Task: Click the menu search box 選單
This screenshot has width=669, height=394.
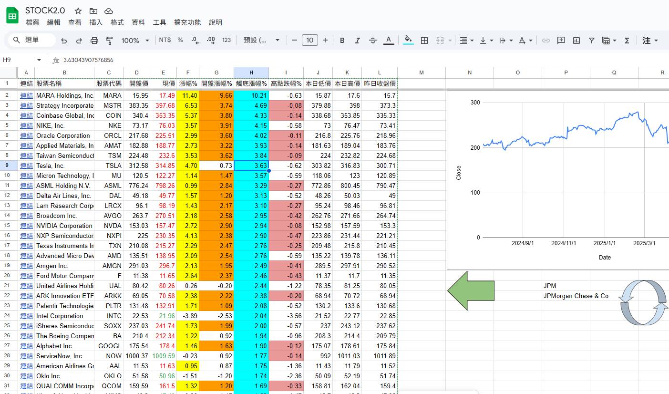Action: (32, 40)
